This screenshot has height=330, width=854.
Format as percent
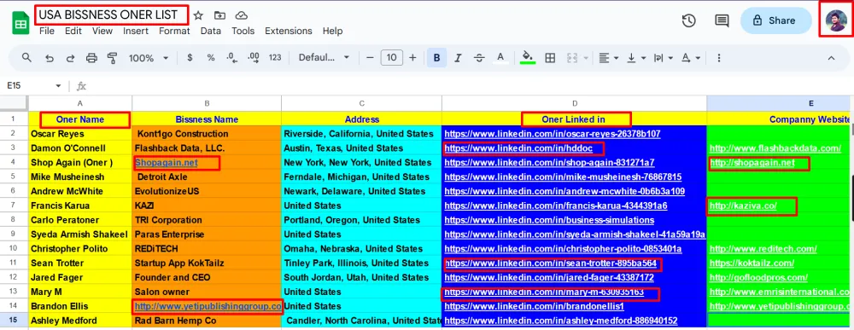pyautogui.click(x=211, y=58)
